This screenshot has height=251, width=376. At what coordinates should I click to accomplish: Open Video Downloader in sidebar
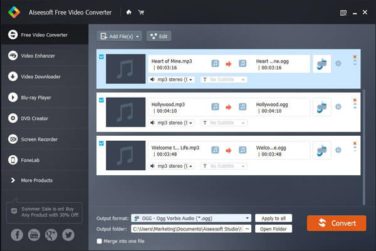(44, 76)
